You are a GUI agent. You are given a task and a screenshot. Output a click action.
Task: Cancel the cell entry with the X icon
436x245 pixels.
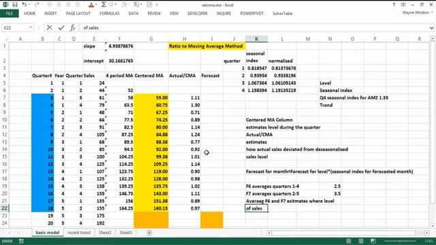(50, 27)
